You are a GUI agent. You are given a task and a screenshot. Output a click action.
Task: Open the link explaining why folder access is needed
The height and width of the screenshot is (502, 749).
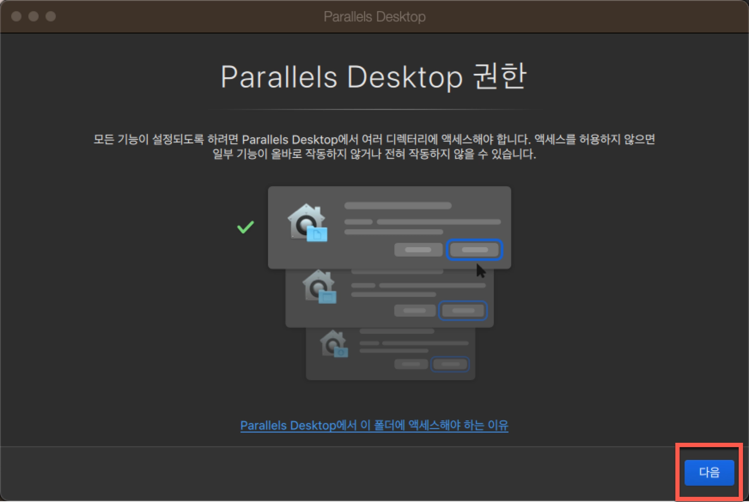(374, 425)
